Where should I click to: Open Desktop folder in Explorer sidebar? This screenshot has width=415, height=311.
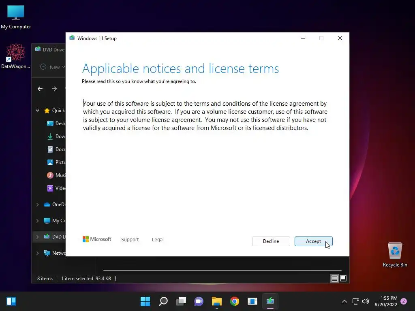pos(56,124)
